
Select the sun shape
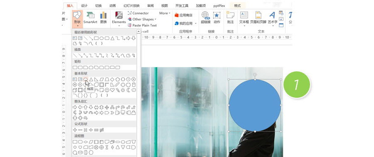[x=123, y=90]
